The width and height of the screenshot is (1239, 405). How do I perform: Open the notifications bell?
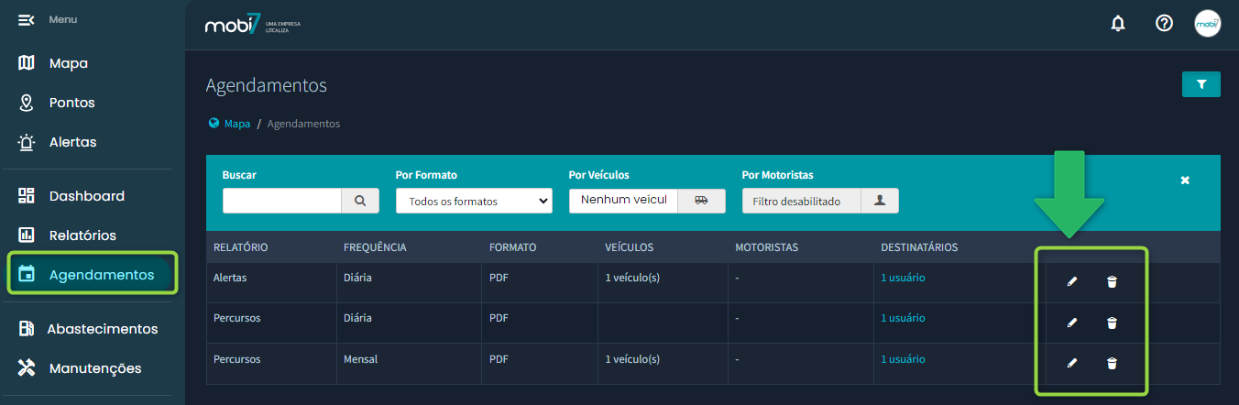(x=1118, y=24)
